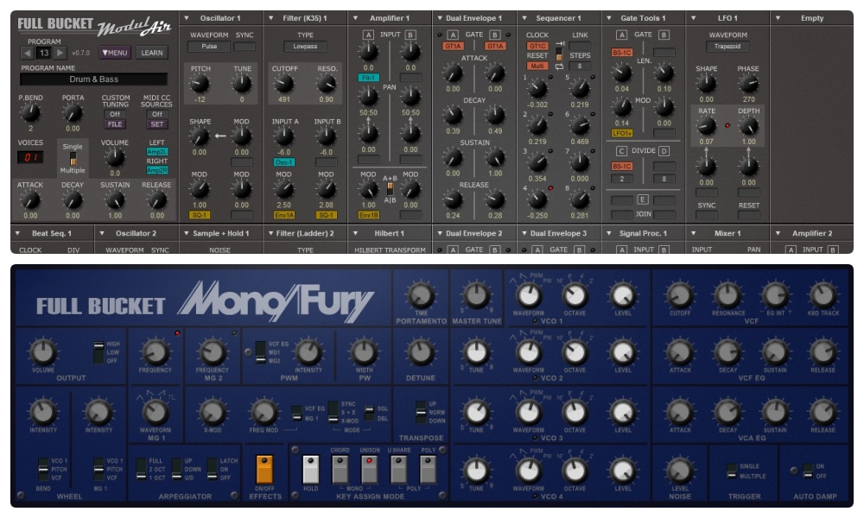Select the Poly key assign mode
This screenshot has height=518, width=864.
point(428,469)
